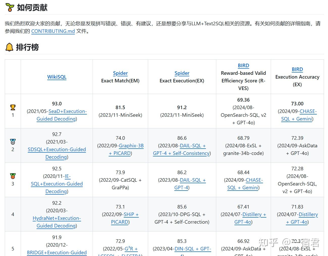Open the SDSQL+Execution-Guided Decoding link
This screenshot has width=328, height=256.
click(x=57, y=149)
